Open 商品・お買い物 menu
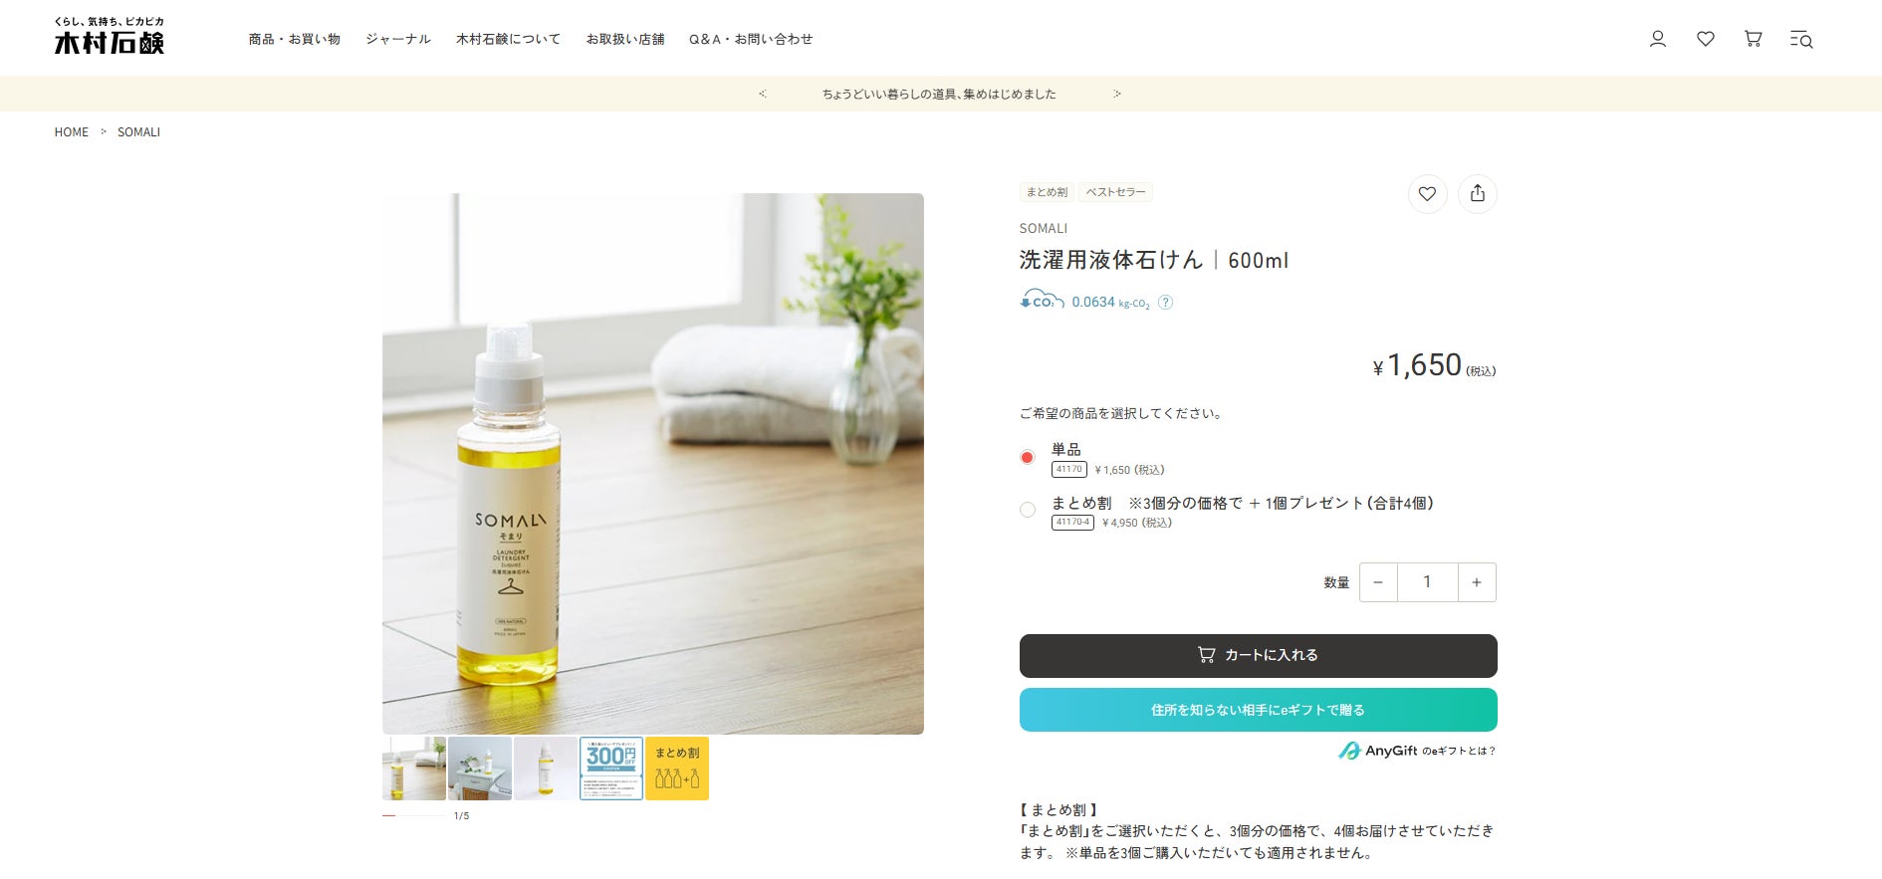Image resolution: width=1882 pixels, height=879 pixels. point(295,39)
